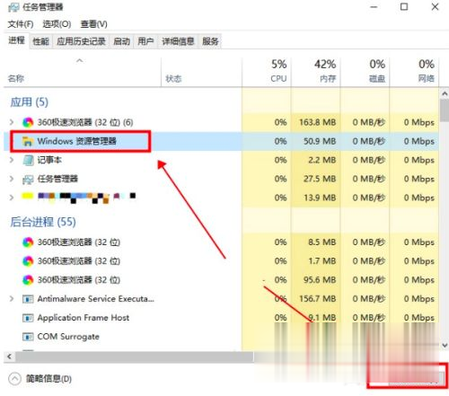Screen dimensions: 449x396
Task: Click the 记事本 notepad icon
Action: click(28, 160)
